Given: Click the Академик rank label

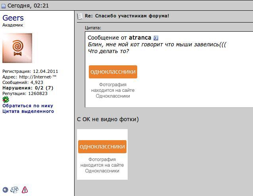Looking at the screenshot, I should (13, 25).
